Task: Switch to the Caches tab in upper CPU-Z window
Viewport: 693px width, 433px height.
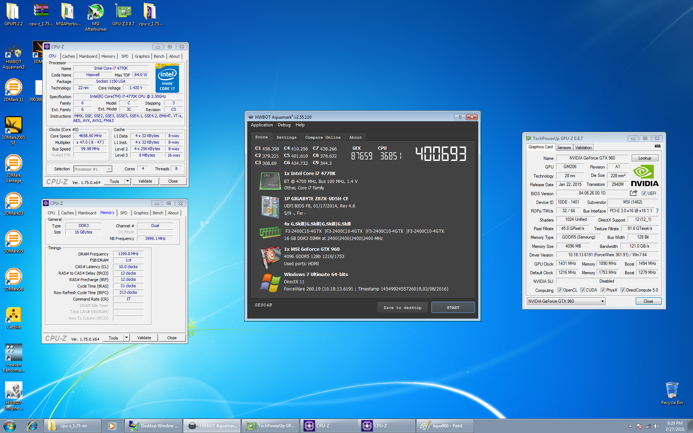Action: click(x=68, y=56)
